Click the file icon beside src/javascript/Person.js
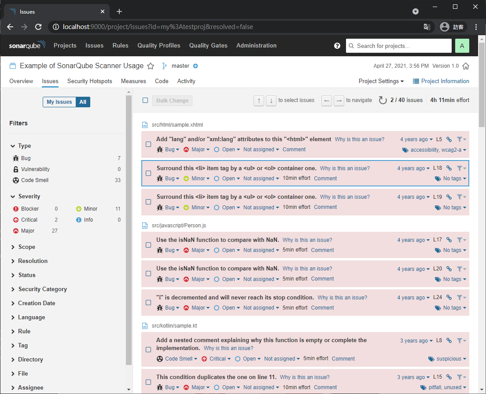This screenshot has width=486, height=394. 145,225
